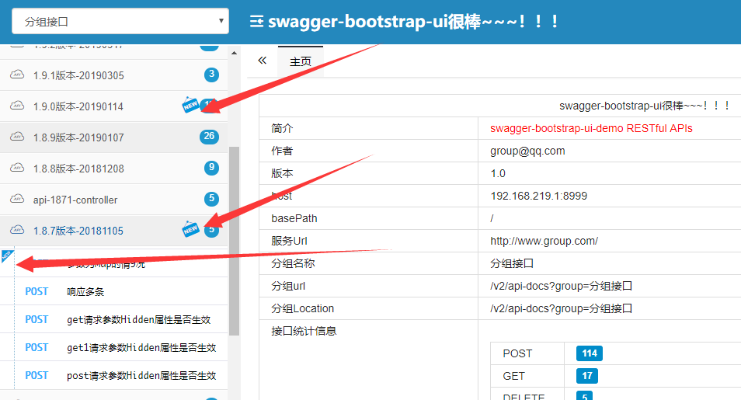741x400 pixels.
Task: Switch to the 主页 tab
Action: coord(301,61)
